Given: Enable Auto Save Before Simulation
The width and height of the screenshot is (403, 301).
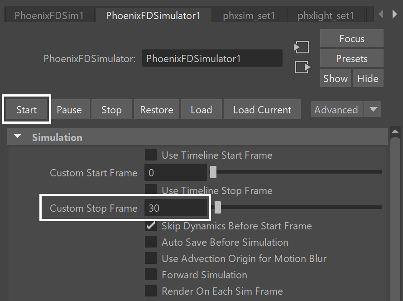Looking at the screenshot, I should [151, 242].
